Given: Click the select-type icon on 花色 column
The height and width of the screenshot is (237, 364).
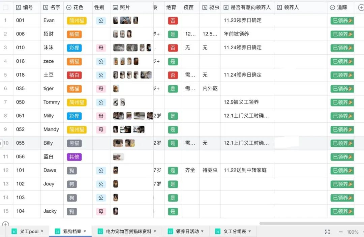Looking at the screenshot, I should pyautogui.click(x=69, y=7).
